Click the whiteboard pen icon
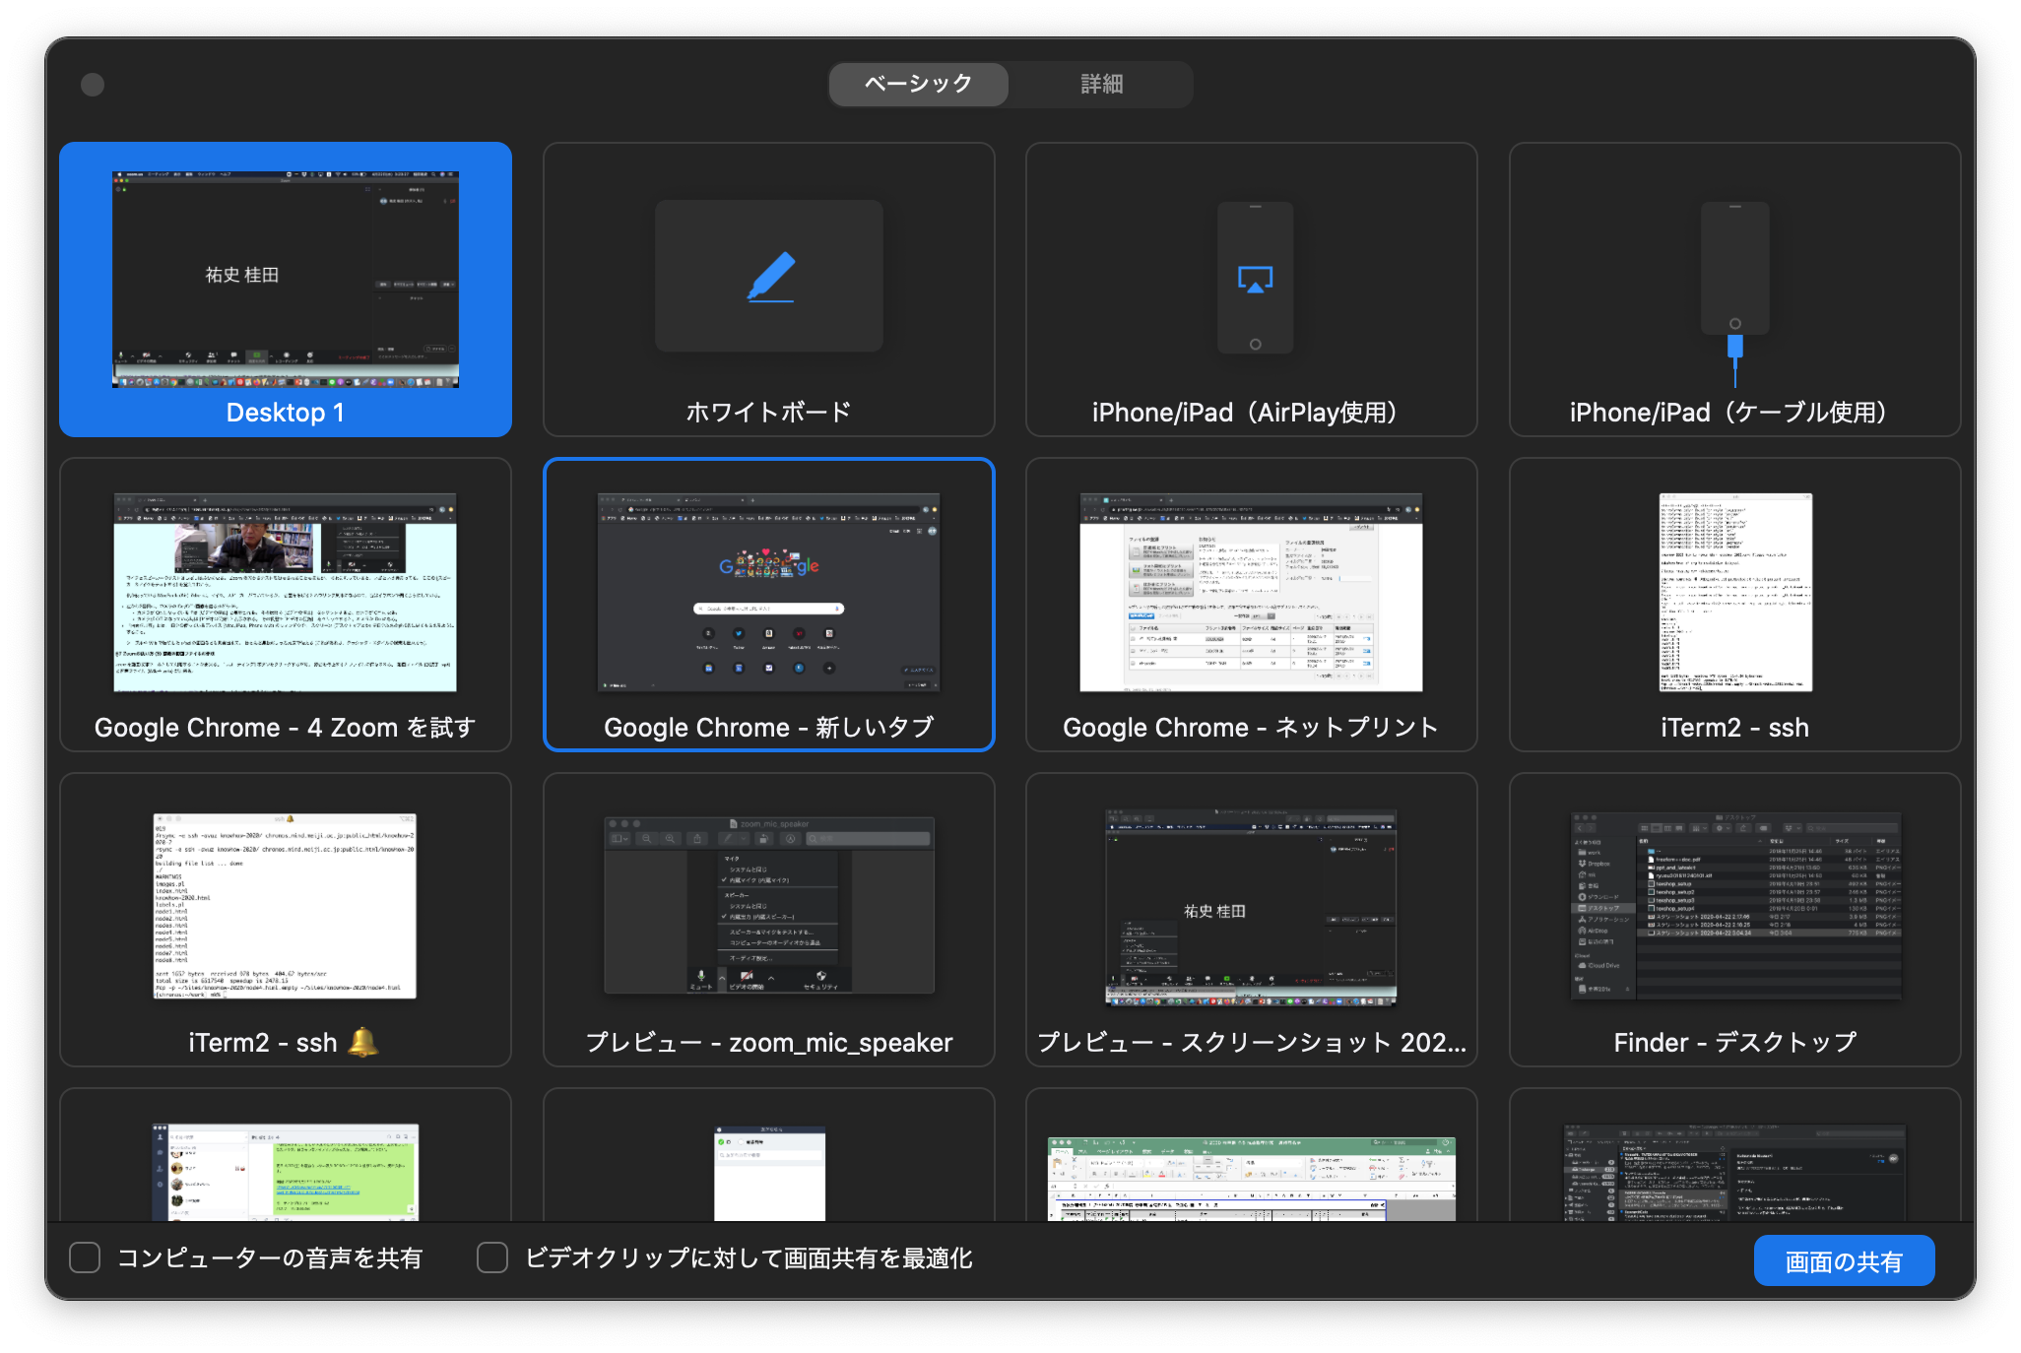 coord(769,277)
